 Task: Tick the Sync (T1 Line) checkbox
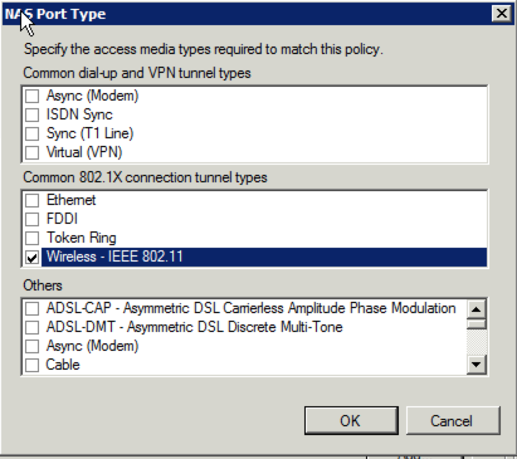[x=32, y=134]
